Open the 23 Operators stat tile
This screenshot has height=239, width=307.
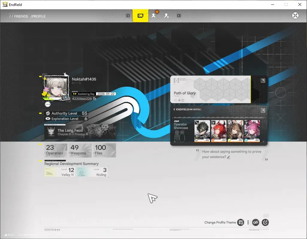[x=56, y=150]
